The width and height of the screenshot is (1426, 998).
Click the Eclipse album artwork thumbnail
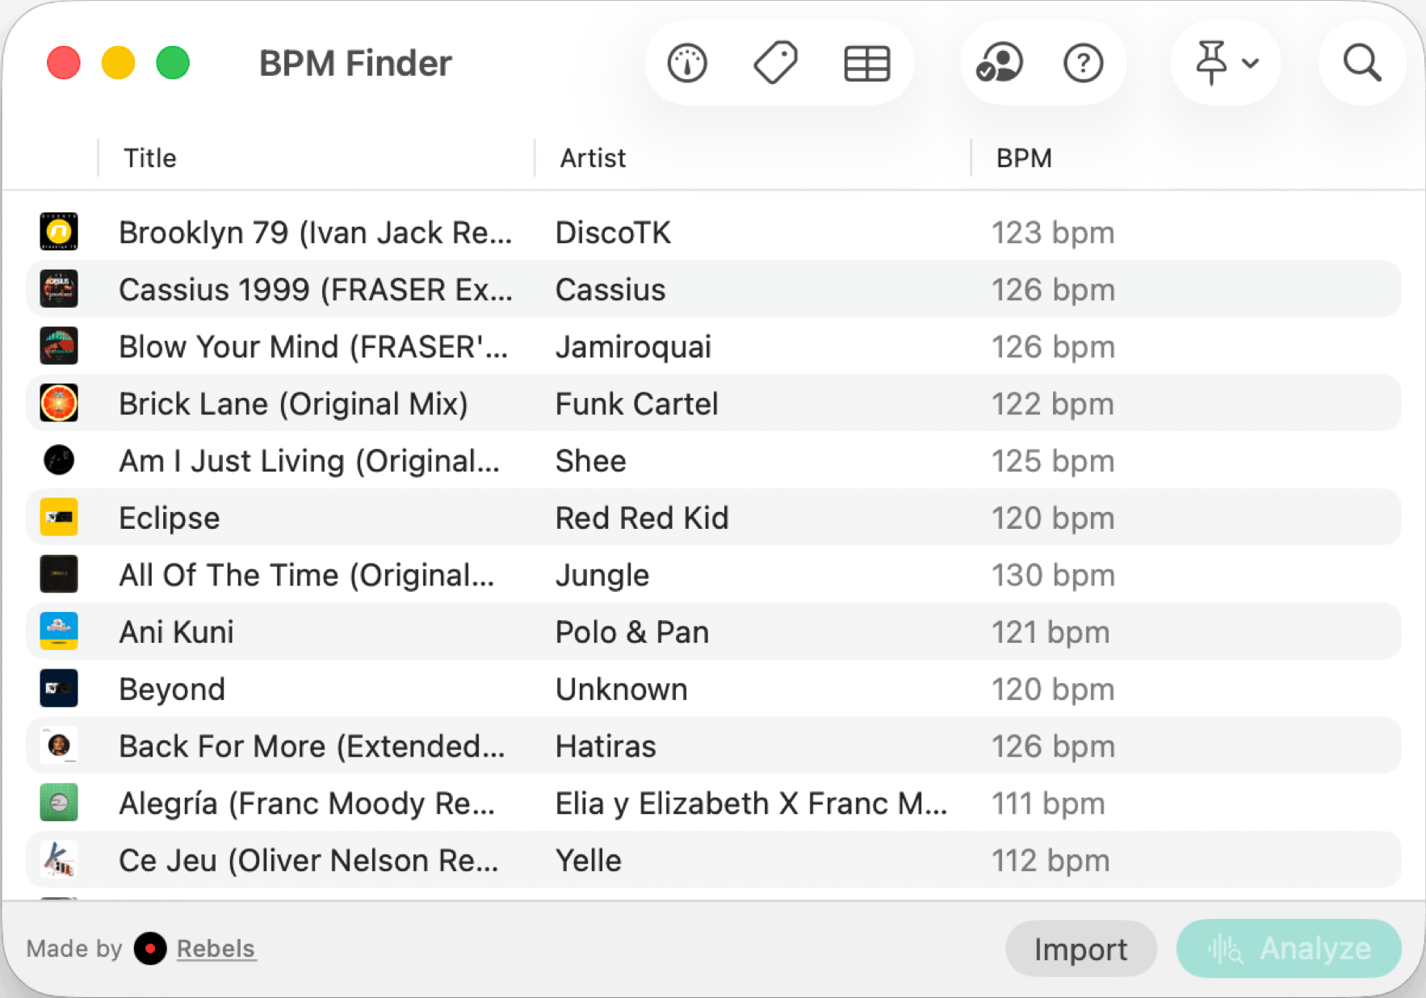click(59, 518)
